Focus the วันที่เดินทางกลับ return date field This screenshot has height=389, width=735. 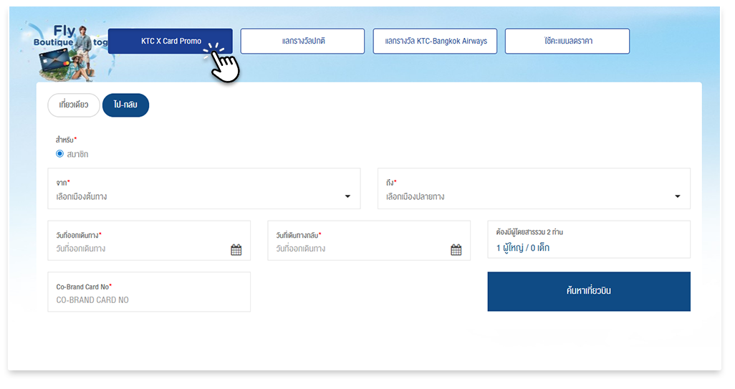pos(369,241)
